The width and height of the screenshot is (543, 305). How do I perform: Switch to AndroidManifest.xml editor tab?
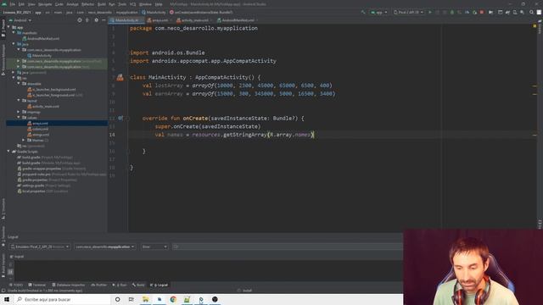[238, 20]
